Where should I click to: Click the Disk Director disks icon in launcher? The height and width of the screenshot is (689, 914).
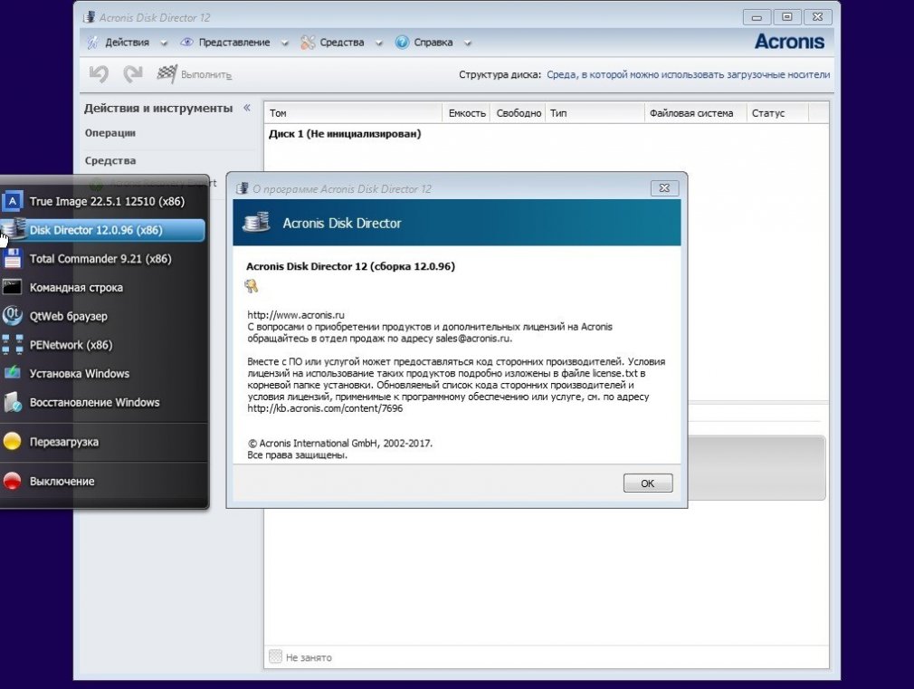[14, 229]
